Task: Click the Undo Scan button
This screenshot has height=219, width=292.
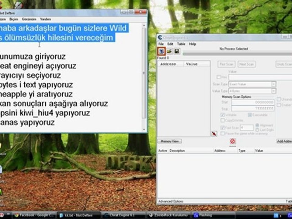Action: coord(284,64)
